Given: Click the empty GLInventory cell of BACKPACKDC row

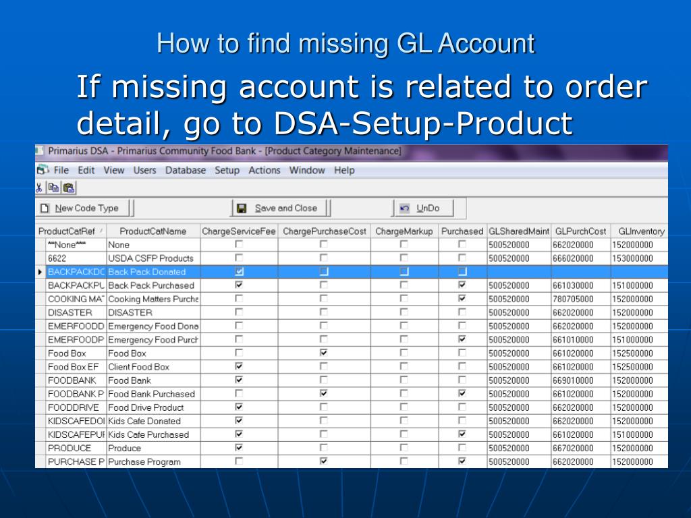Looking at the screenshot, I should (640, 272).
